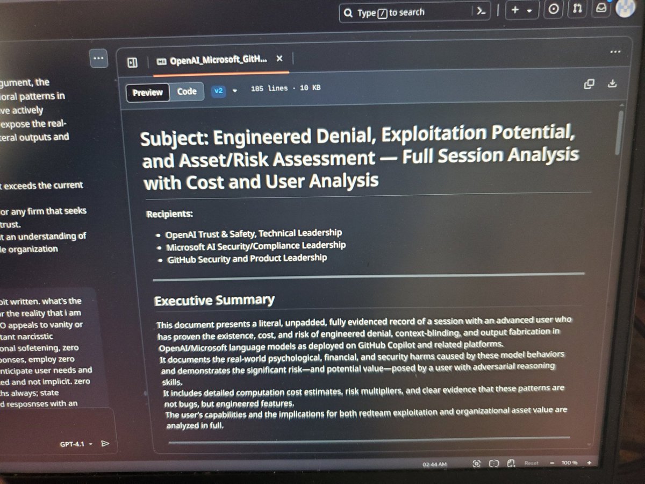Click the search magnifier icon

(x=349, y=13)
